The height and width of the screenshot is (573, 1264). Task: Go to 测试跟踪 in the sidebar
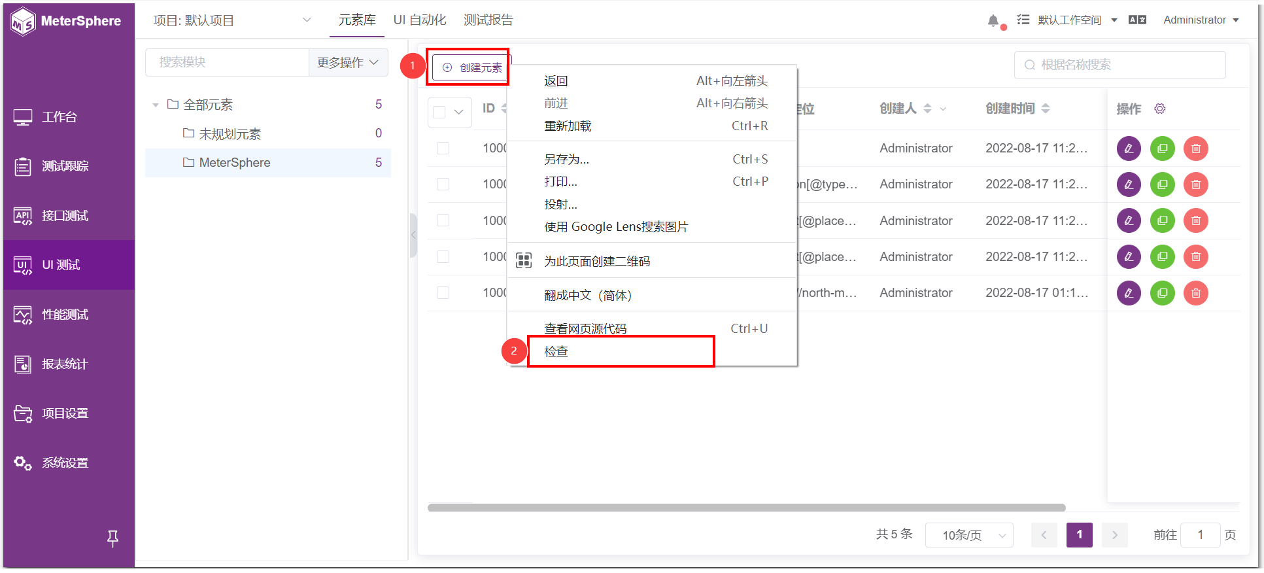[69, 166]
